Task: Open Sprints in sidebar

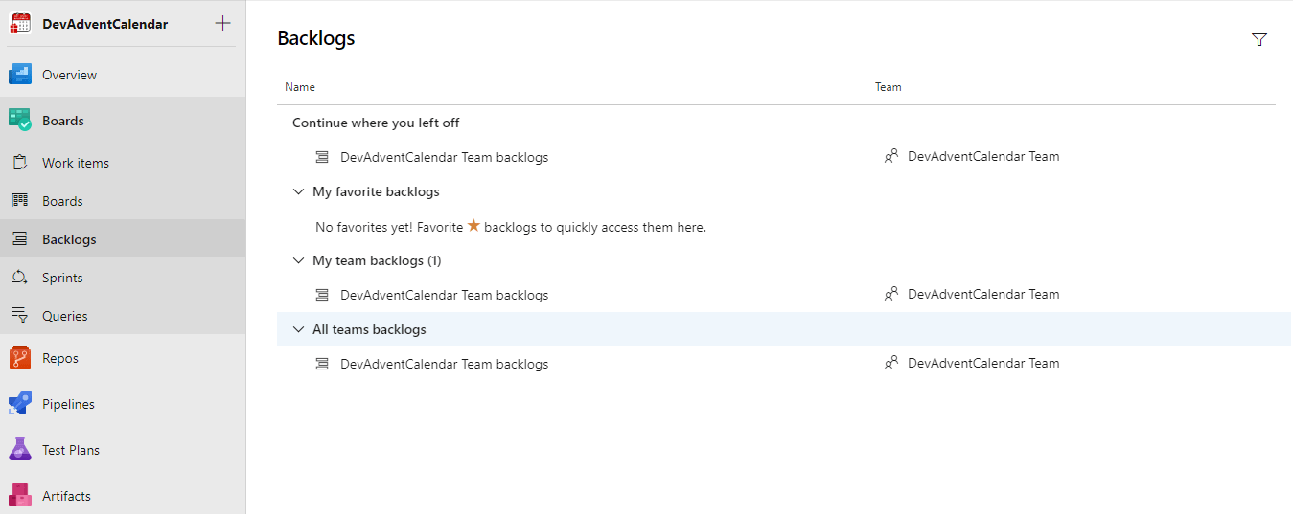Action: tap(62, 278)
